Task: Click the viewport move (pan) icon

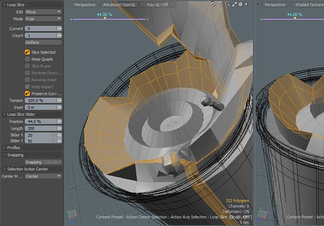Action: pyautogui.click(x=213, y=5)
